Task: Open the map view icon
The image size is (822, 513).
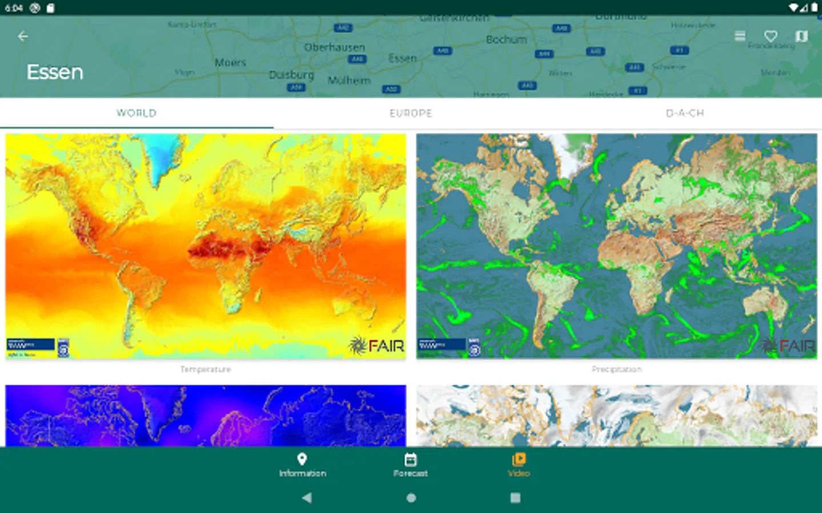Action: point(801,36)
